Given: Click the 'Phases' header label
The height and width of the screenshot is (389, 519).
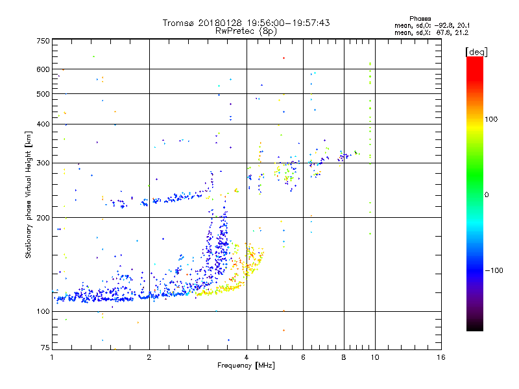Looking at the screenshot, I should [420, 19].
